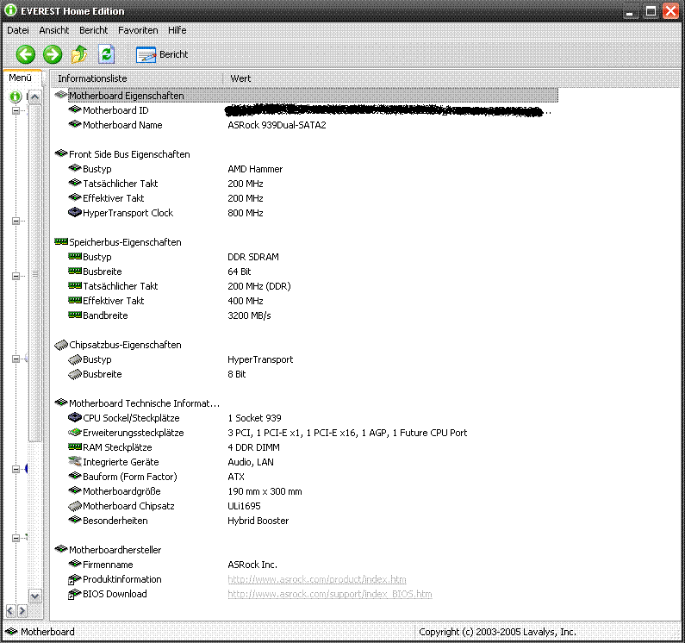Click the HyperTransport Clock CPU icon
This screenshot has width=685, height=643.
[75, 212]
